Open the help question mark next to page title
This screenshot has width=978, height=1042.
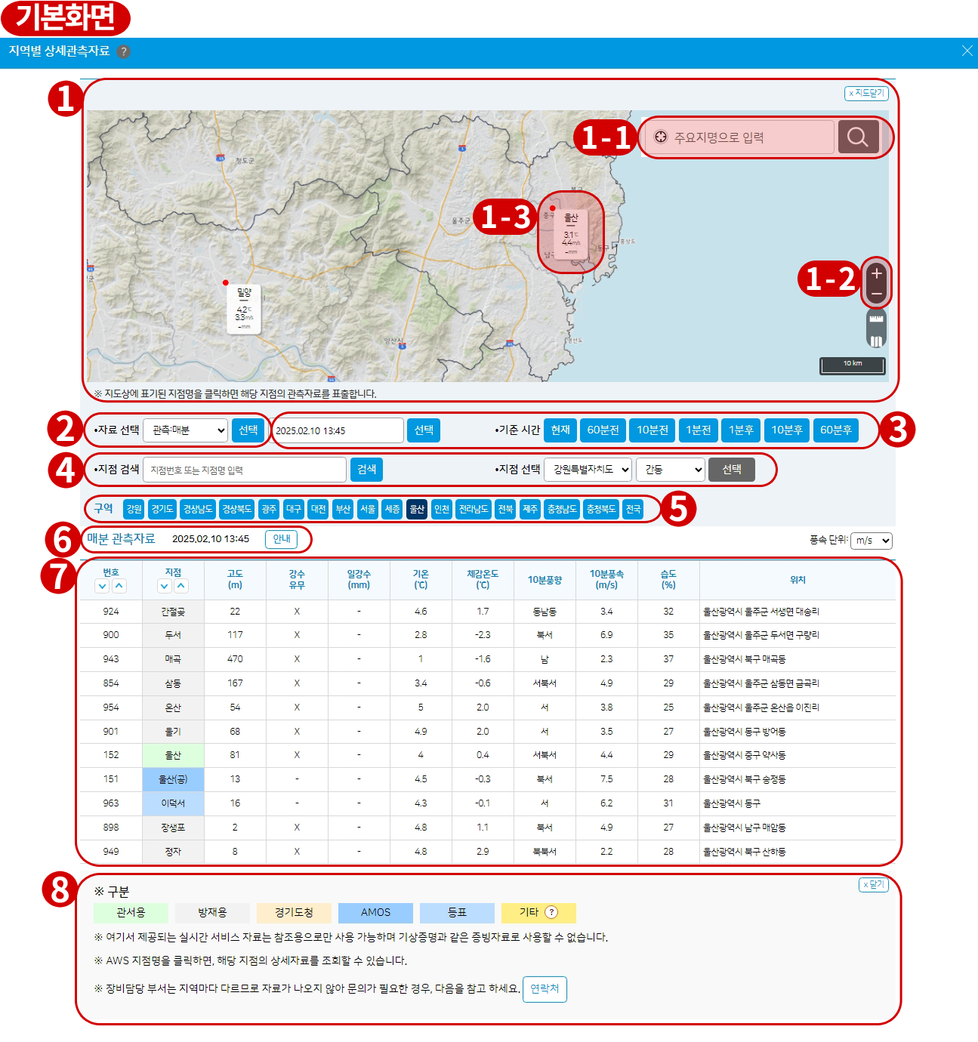pos(124,51)
